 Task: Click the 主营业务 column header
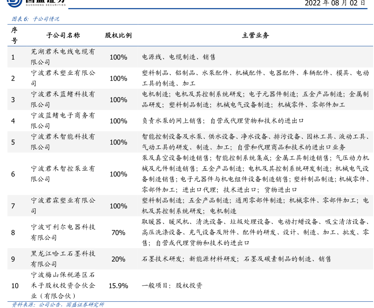255,35
